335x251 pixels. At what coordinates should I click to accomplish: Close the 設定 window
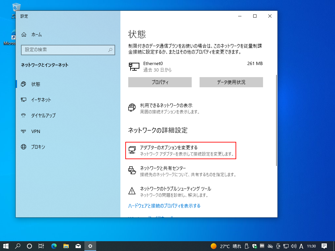[270, 16]
